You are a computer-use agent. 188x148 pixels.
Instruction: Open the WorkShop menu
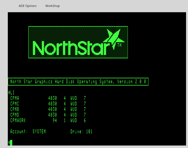click(52, 6)
